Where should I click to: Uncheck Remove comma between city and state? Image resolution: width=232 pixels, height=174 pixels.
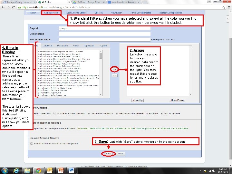[x=117, y=113]
